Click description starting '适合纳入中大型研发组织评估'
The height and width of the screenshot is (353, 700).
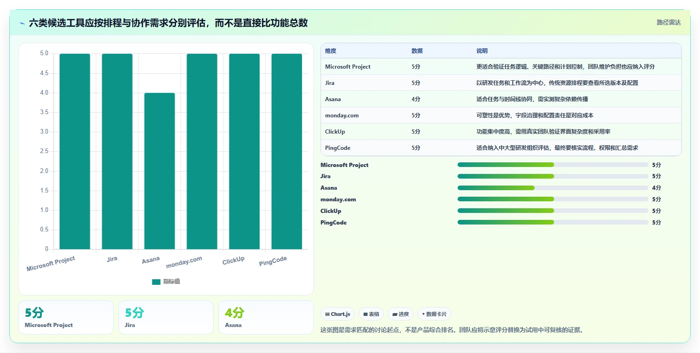[557, 148]
